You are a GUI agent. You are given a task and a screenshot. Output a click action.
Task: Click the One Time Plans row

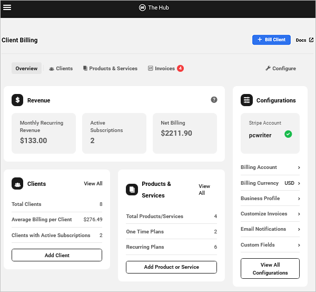tap(171, 232)
